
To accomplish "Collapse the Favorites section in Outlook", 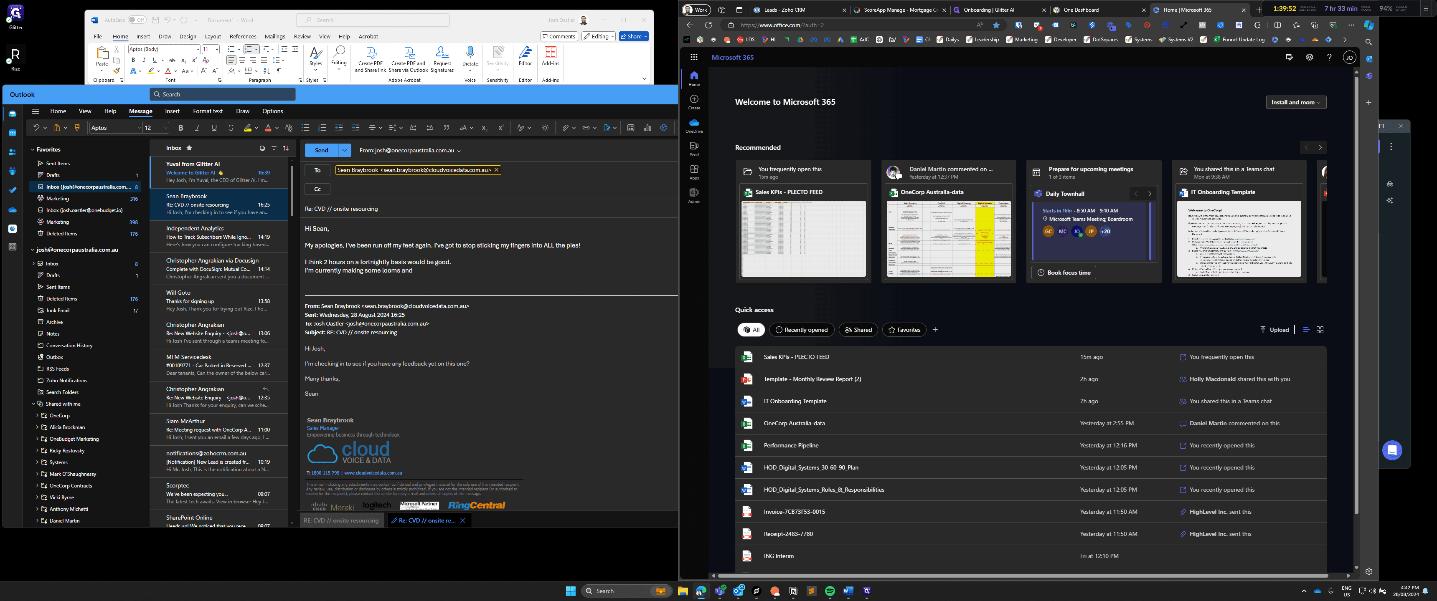I will pos(33,150).
